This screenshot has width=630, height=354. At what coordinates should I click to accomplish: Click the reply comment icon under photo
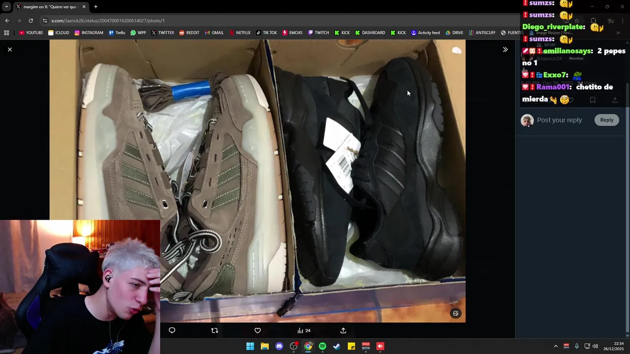click(172, 330)
